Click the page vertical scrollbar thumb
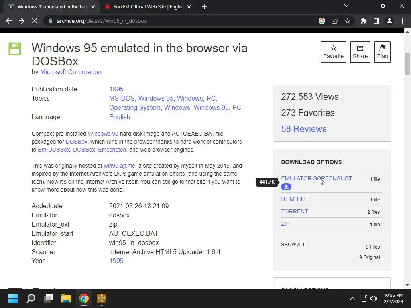The width and height of the screenshot is (411, 308). point(407,64)
